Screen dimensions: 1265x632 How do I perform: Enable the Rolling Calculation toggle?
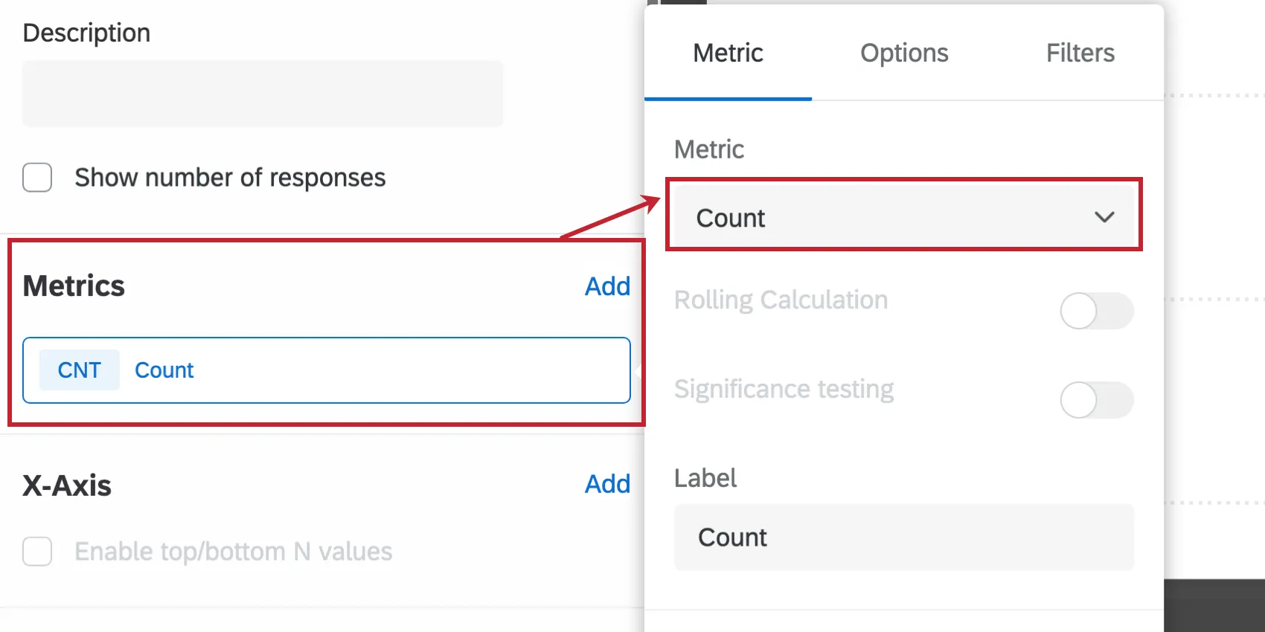(x=1096, y=311)
